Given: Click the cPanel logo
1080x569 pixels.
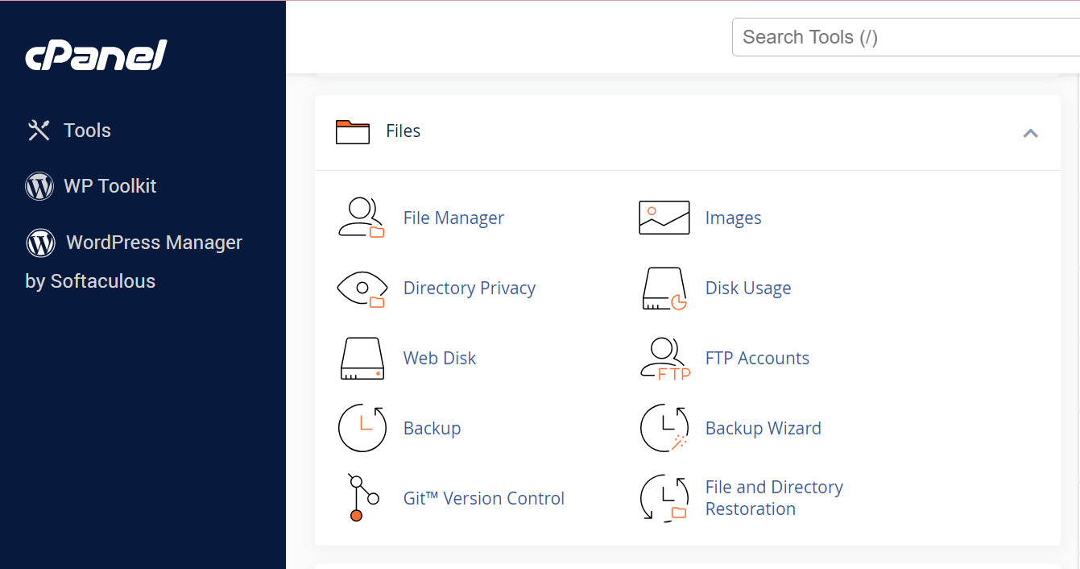Looking at the screenshot, I should click(x=96, y=56).
